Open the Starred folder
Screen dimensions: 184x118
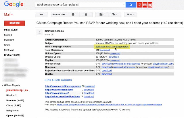point(8,35)
